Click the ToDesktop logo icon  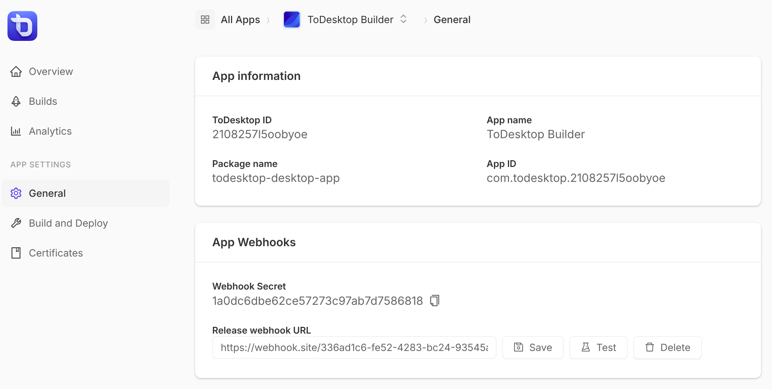point(22,26)
